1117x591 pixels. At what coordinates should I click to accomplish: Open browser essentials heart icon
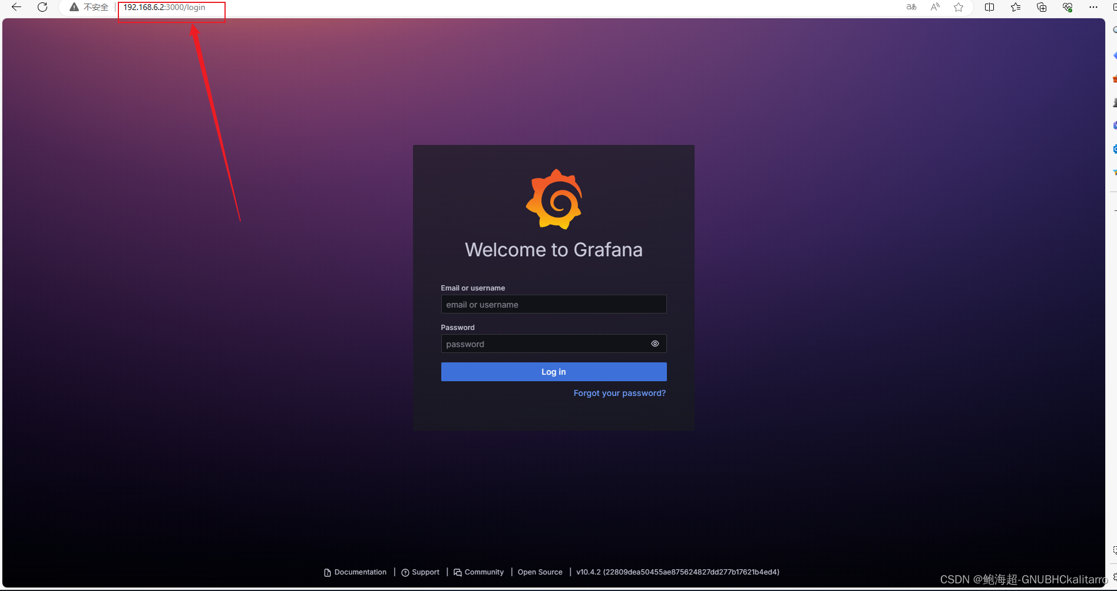click(x=1068, y=7)
